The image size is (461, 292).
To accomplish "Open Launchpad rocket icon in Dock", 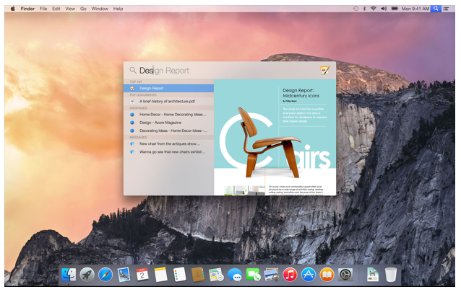I will (87, 274).
